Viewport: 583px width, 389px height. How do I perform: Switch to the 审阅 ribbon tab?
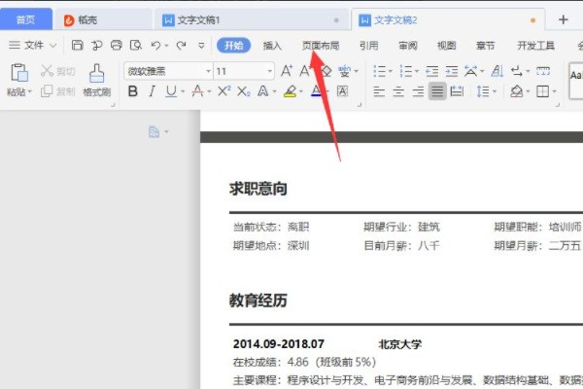point(408,46)
